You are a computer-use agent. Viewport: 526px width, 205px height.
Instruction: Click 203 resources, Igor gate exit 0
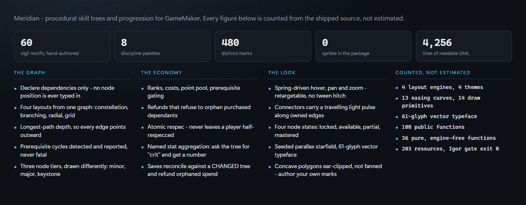(x=450, y=149)
